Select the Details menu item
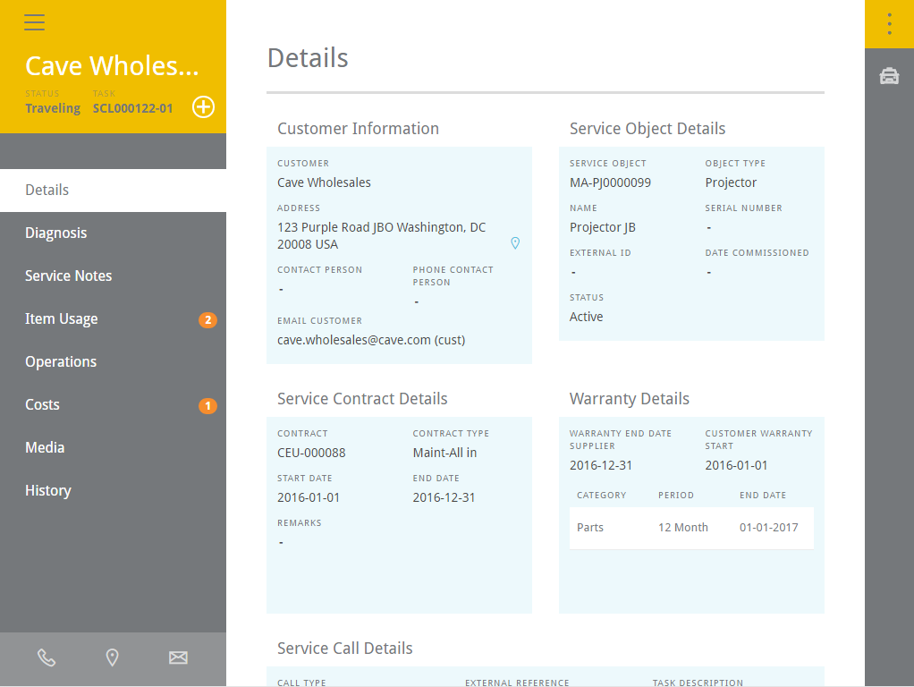 [x=47, y=191]
